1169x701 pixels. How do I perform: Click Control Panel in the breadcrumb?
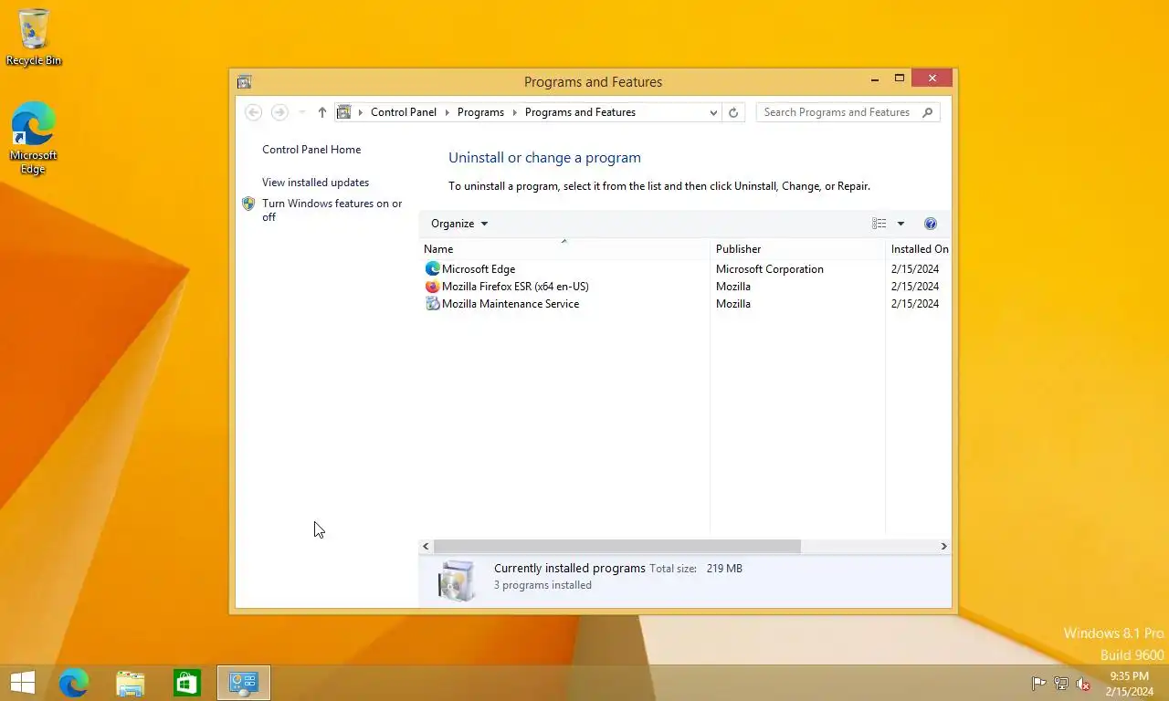pos(404,112)
